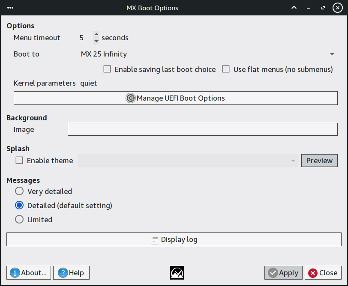Decrease menu timeout with down arrow
Screen dimensions: 348x286
96,41
